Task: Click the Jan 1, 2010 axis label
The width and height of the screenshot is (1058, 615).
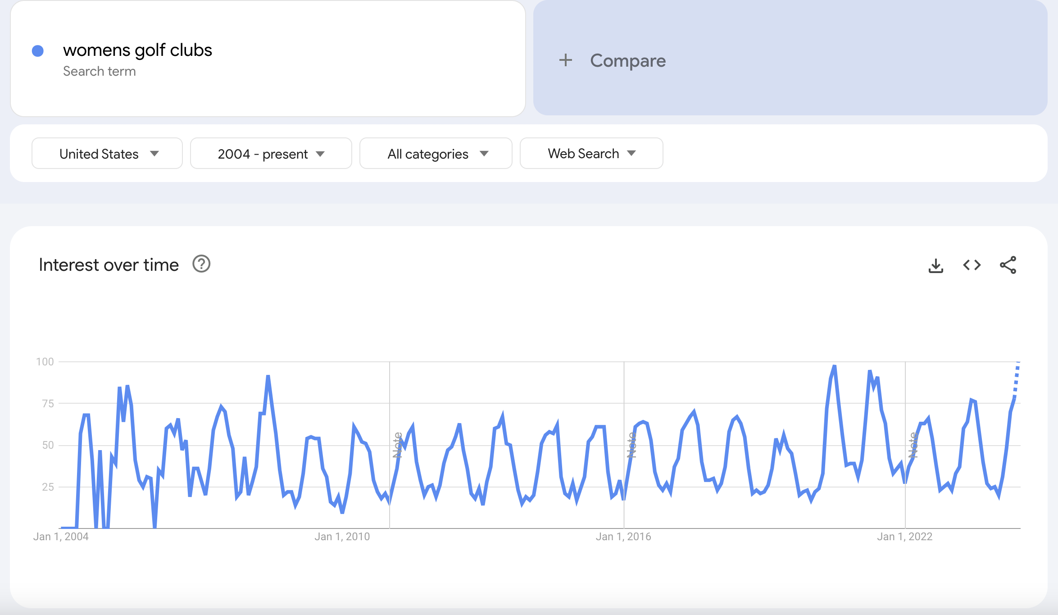Action: [x=342, y=537]
